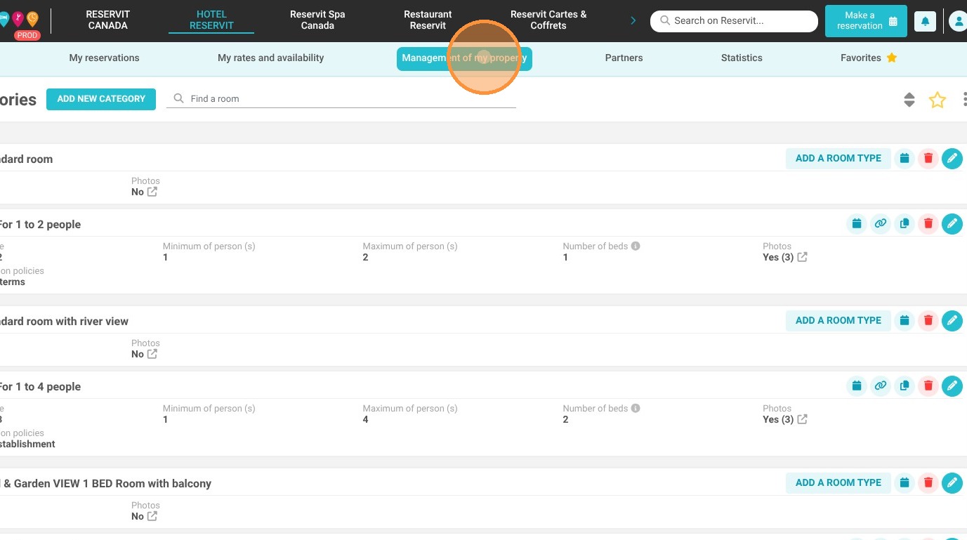
Task: Add a room type to river view room
Action: click(x=838, y=321)
